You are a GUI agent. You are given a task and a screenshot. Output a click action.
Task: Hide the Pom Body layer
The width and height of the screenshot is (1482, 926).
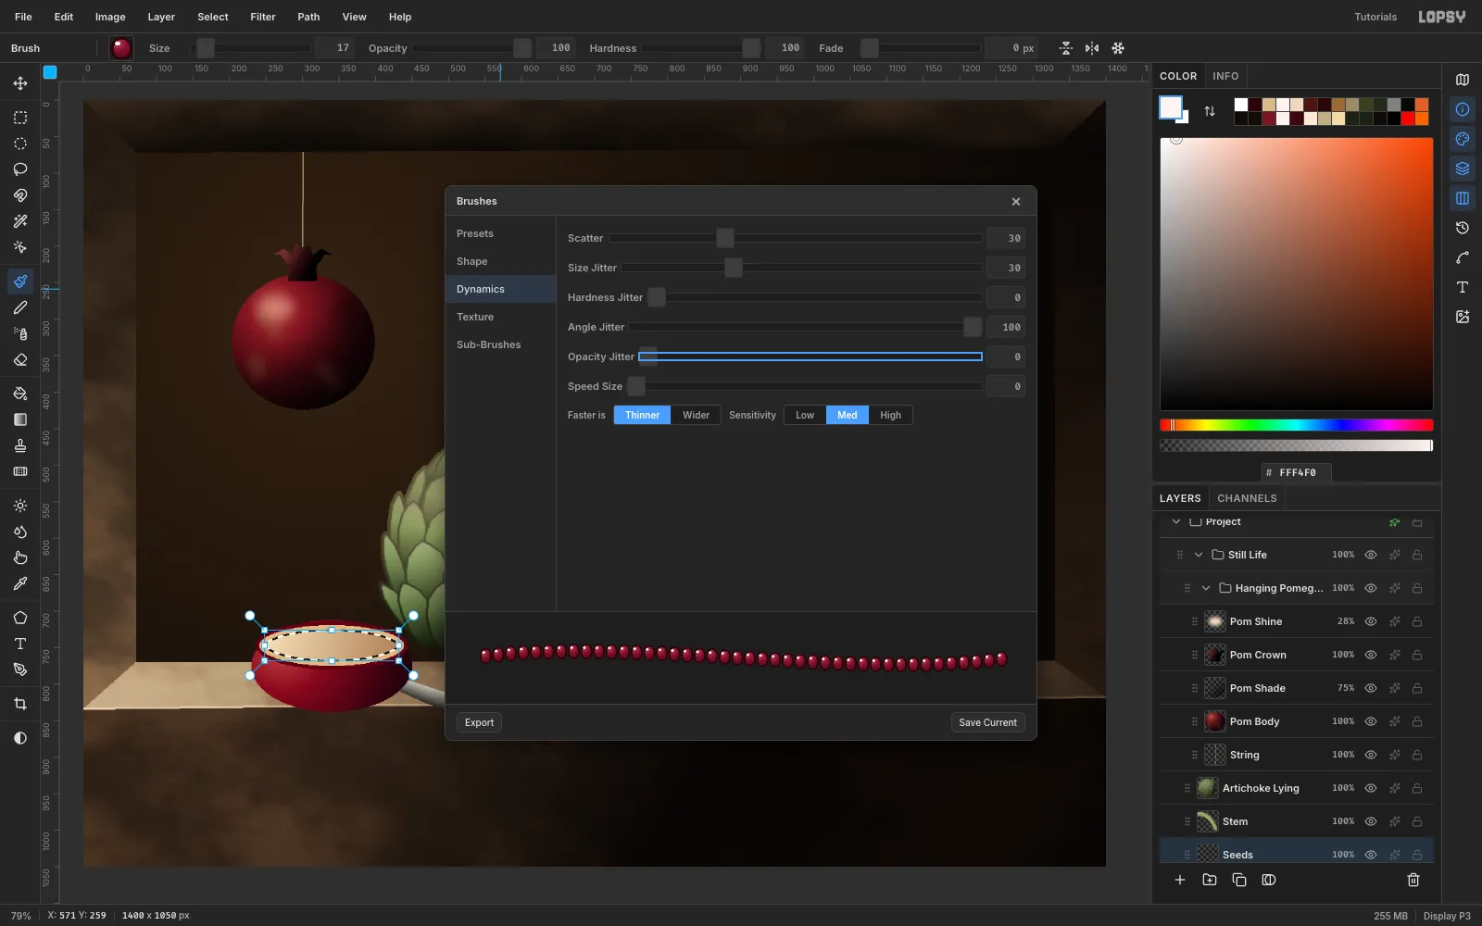pos(1371,721)
